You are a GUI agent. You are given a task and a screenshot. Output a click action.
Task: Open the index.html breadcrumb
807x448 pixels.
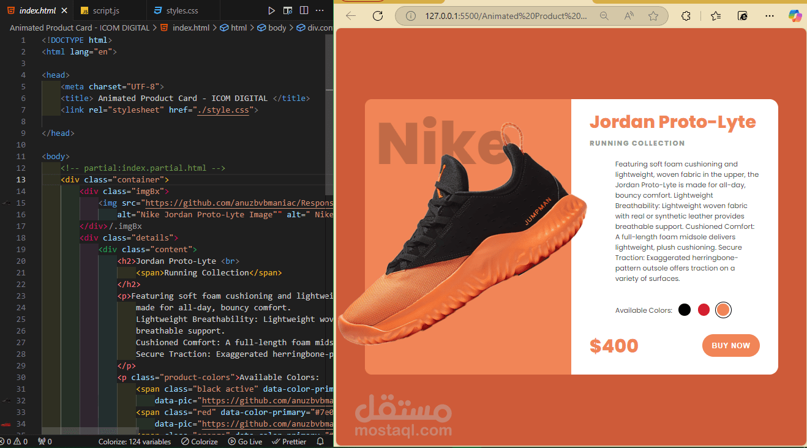click(x=185, y=28)
